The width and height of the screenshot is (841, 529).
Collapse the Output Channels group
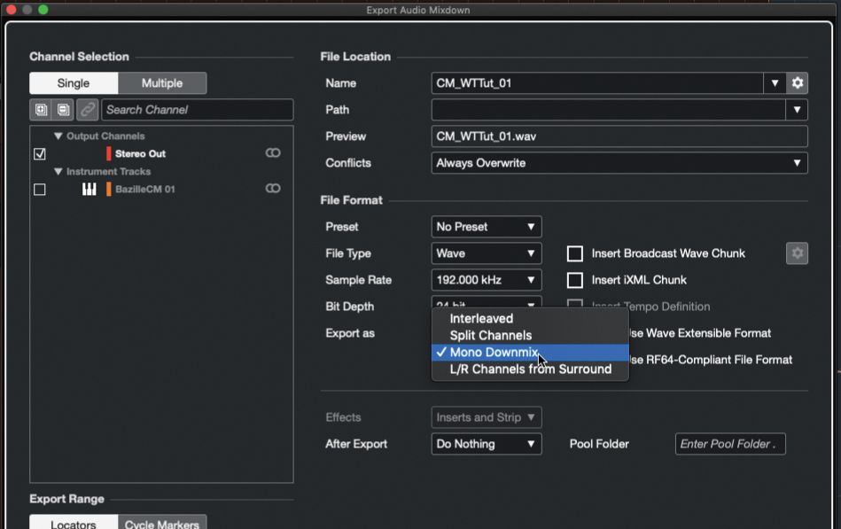(58, 136)
